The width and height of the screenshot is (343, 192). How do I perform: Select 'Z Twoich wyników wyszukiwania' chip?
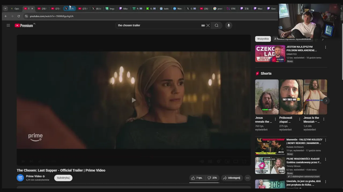tap(293, 39)
